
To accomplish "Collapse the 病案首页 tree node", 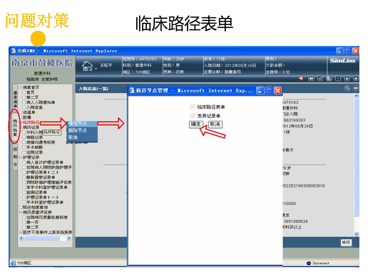I will click(20, 87).
